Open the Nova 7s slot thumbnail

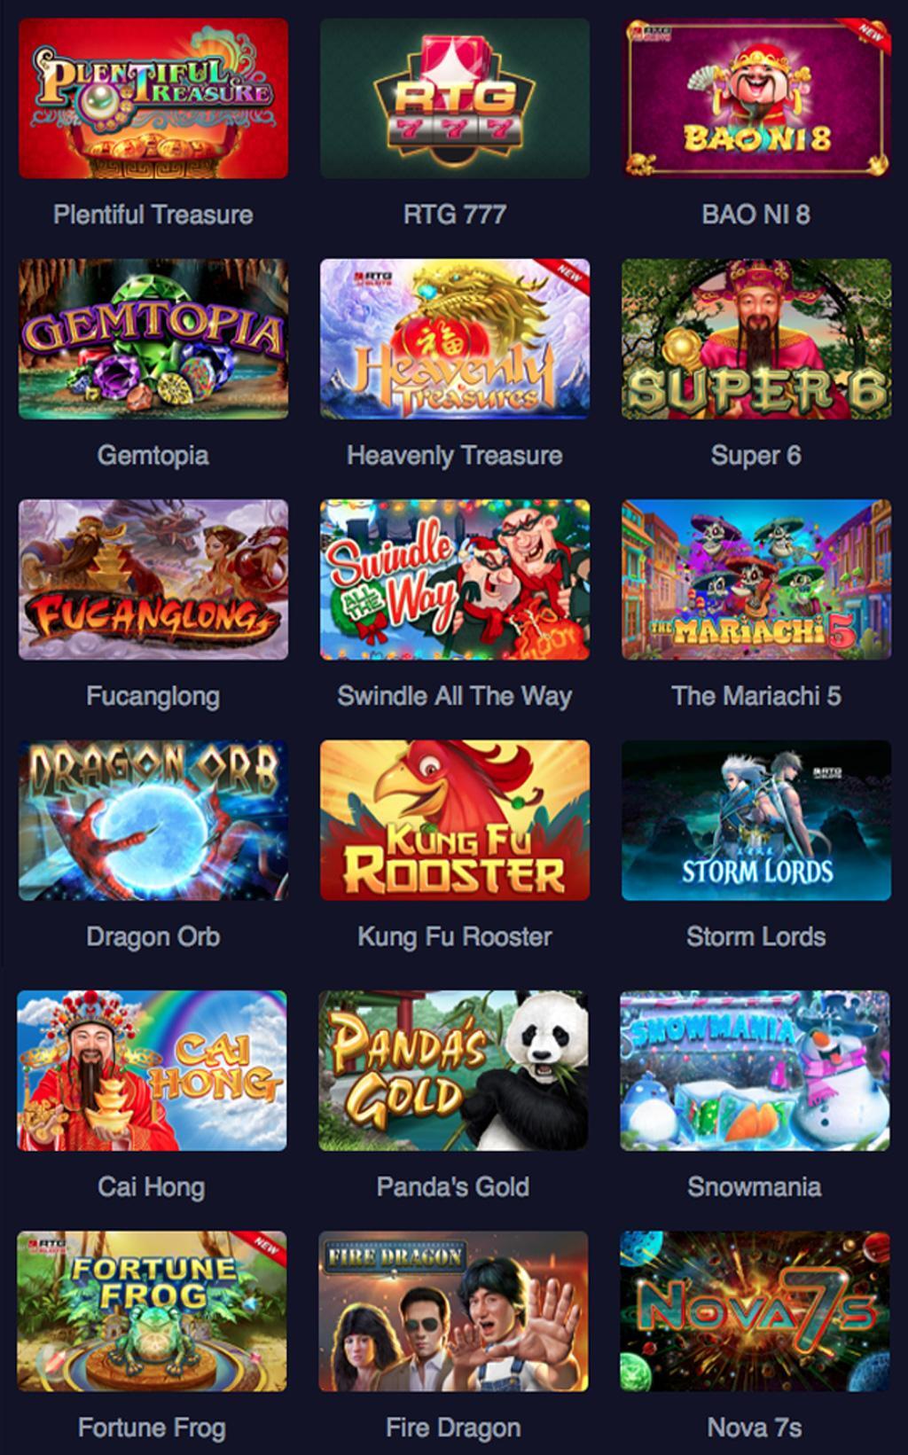click(x=755, y=1311)
